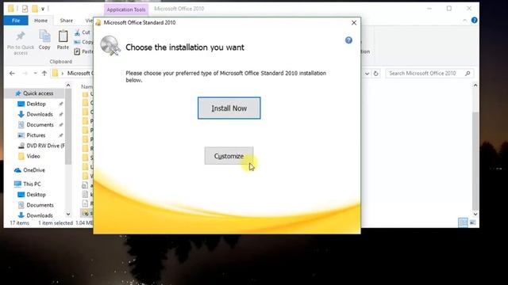Click the Cut scissors icon
Viewport: 508px width, 285px height.
[x=77, y=32]
